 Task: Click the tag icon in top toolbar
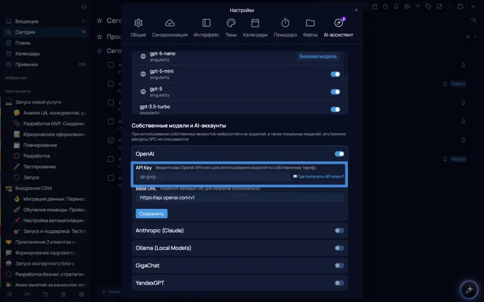click(428, 6)
